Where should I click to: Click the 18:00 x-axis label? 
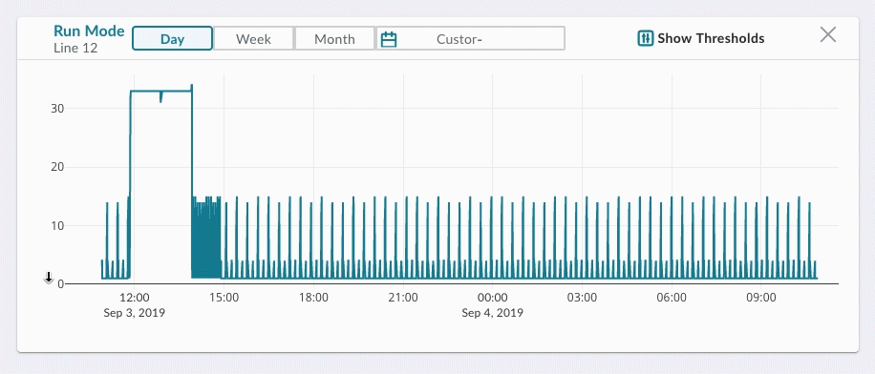coord(313,298)
